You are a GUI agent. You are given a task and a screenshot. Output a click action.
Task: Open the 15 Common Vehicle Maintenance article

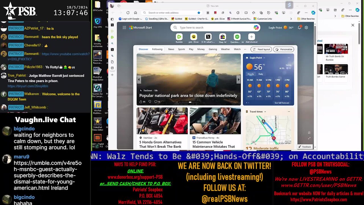pos(215,128)
